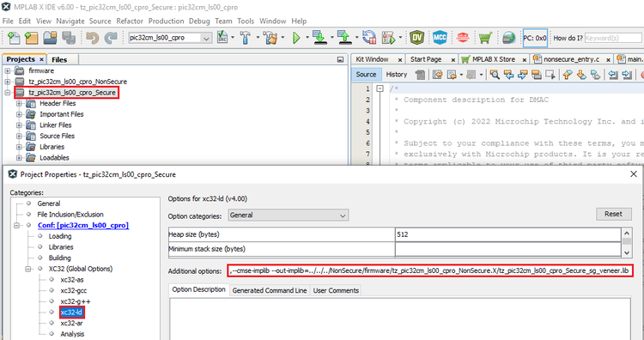Image resolution: width=644 pixels, height=340 pixels.
Task: Expand the tz_pic32cm_ls00_cpro_NonSecure project node
Action: pyautogui.click(x=8, y=82)
